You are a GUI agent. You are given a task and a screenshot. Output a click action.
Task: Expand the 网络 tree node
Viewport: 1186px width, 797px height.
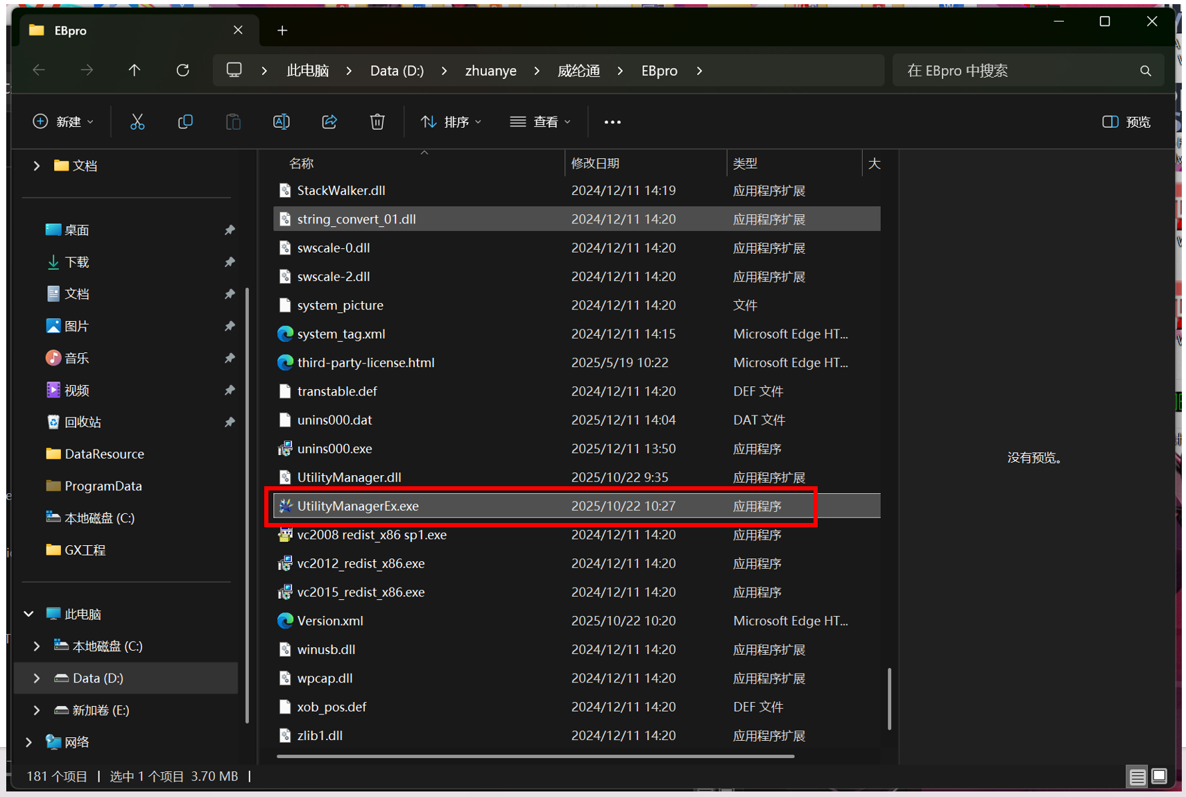28,742
